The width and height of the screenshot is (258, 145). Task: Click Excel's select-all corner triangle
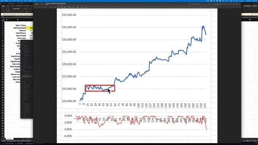click(x=3, y=20)
